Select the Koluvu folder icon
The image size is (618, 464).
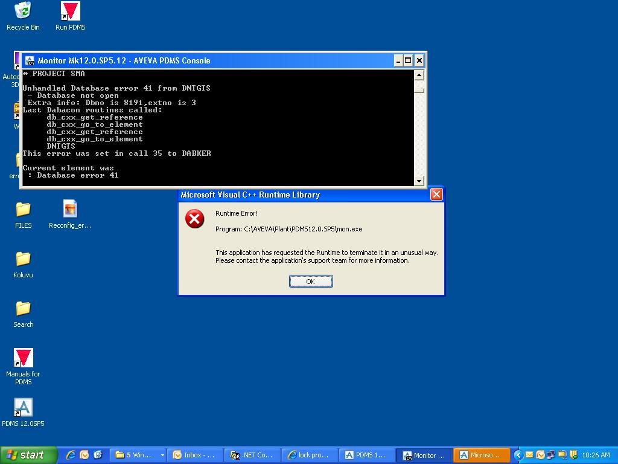pos(24,265)
